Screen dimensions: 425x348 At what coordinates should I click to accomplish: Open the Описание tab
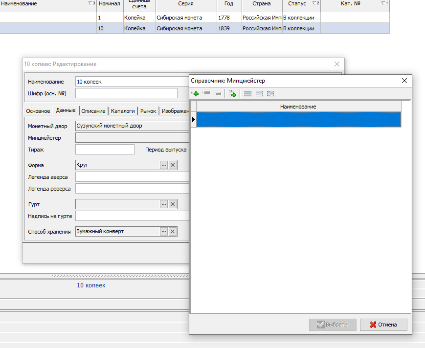93,111
